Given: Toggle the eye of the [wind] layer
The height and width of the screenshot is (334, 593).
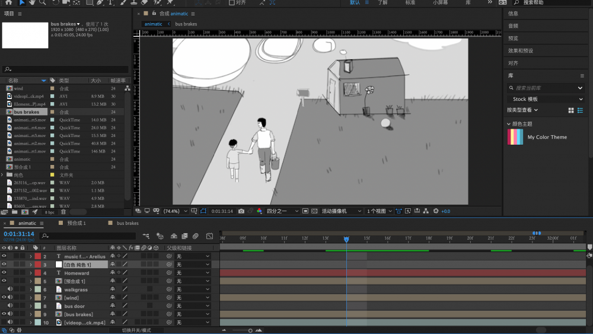Looking at the screenshot, I should [x=4, y=297].
